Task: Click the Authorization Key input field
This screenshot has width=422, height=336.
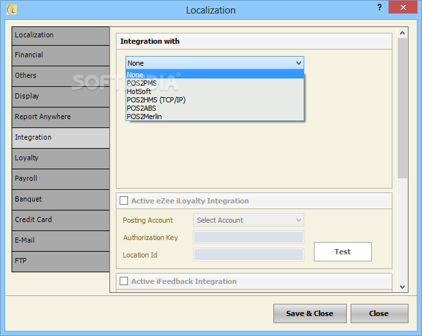Action: tap(248, 237)
